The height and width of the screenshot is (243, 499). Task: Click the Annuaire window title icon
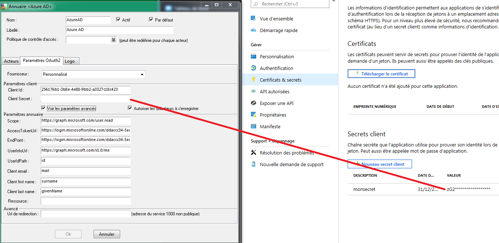(x=4, y=6)
